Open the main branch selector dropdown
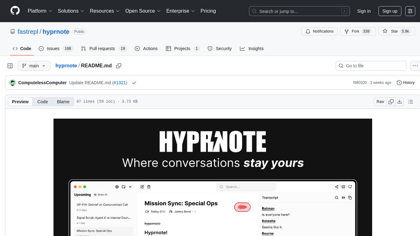The height and width of the screenshot is (236, 420). (x=34, y=66)
